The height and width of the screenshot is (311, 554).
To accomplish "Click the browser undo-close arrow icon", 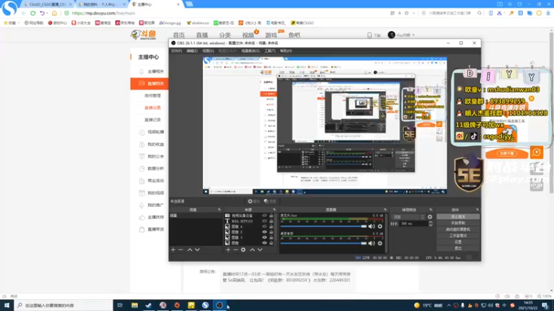I will pos(42,13).
